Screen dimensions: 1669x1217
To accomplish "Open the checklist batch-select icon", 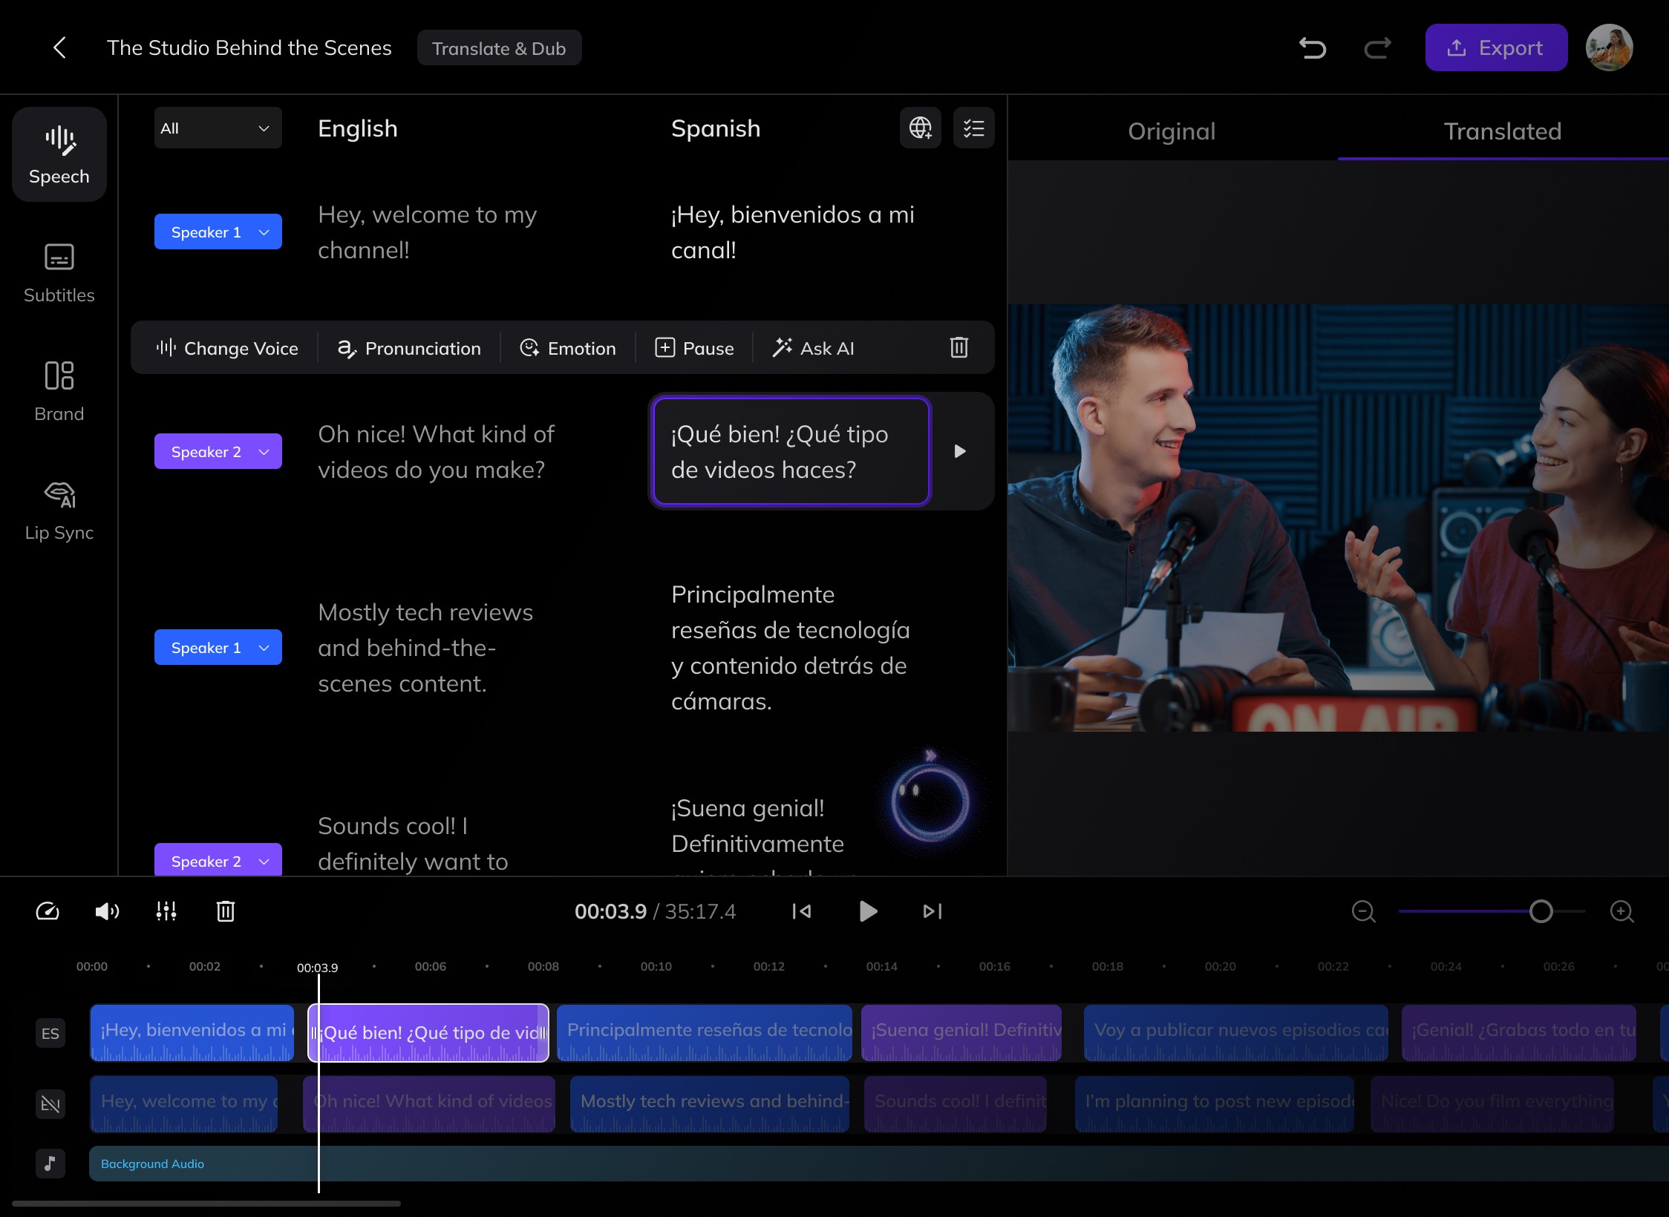I will click(x=973, y=128).
